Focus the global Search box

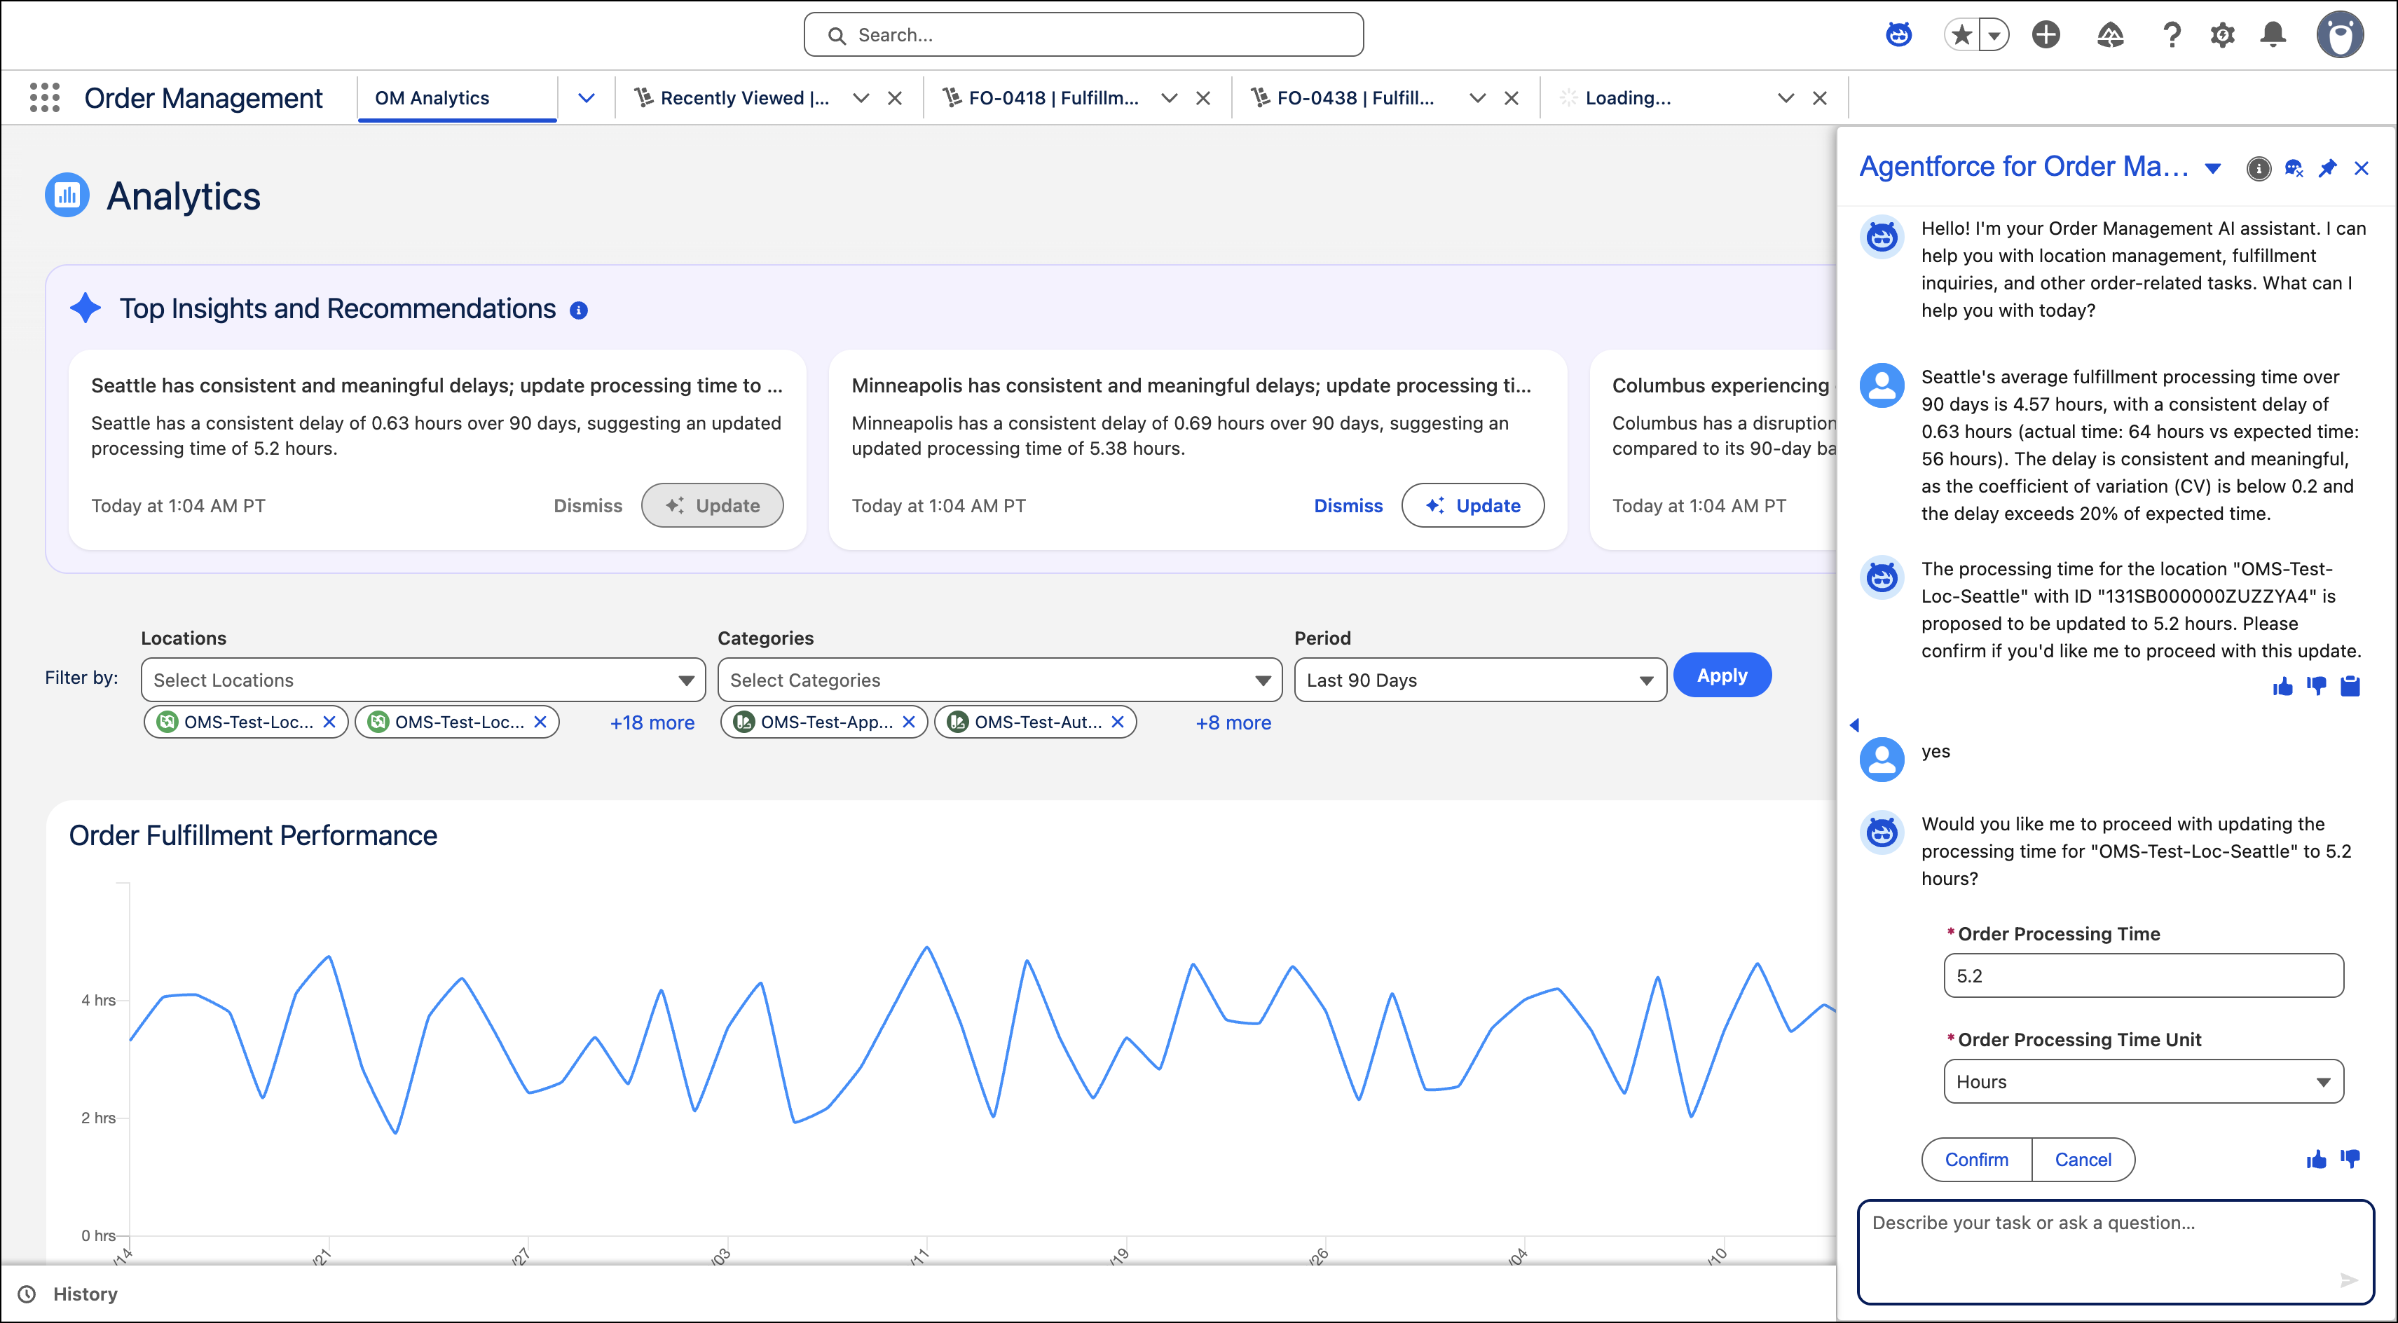click(1083, 35)
